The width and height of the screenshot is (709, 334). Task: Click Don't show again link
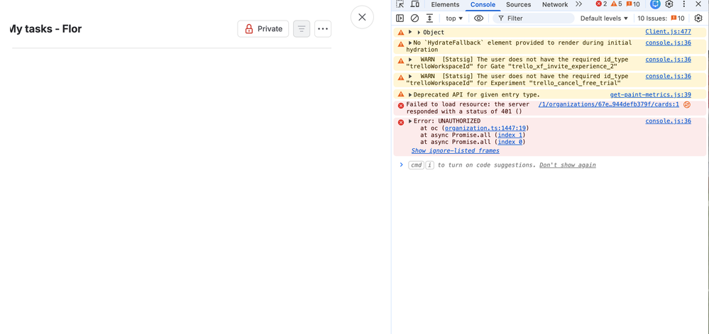[x=568, y=165]
